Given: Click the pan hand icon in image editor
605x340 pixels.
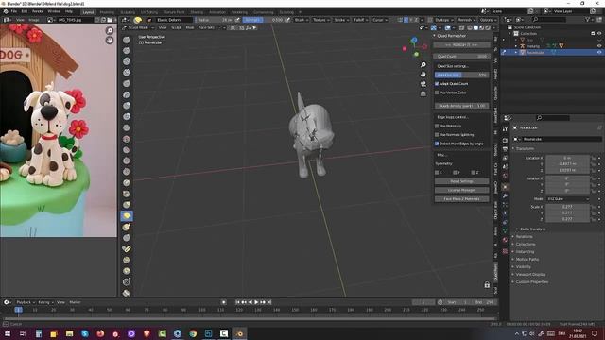Looking at the screenshot, I should coord(110,40).
